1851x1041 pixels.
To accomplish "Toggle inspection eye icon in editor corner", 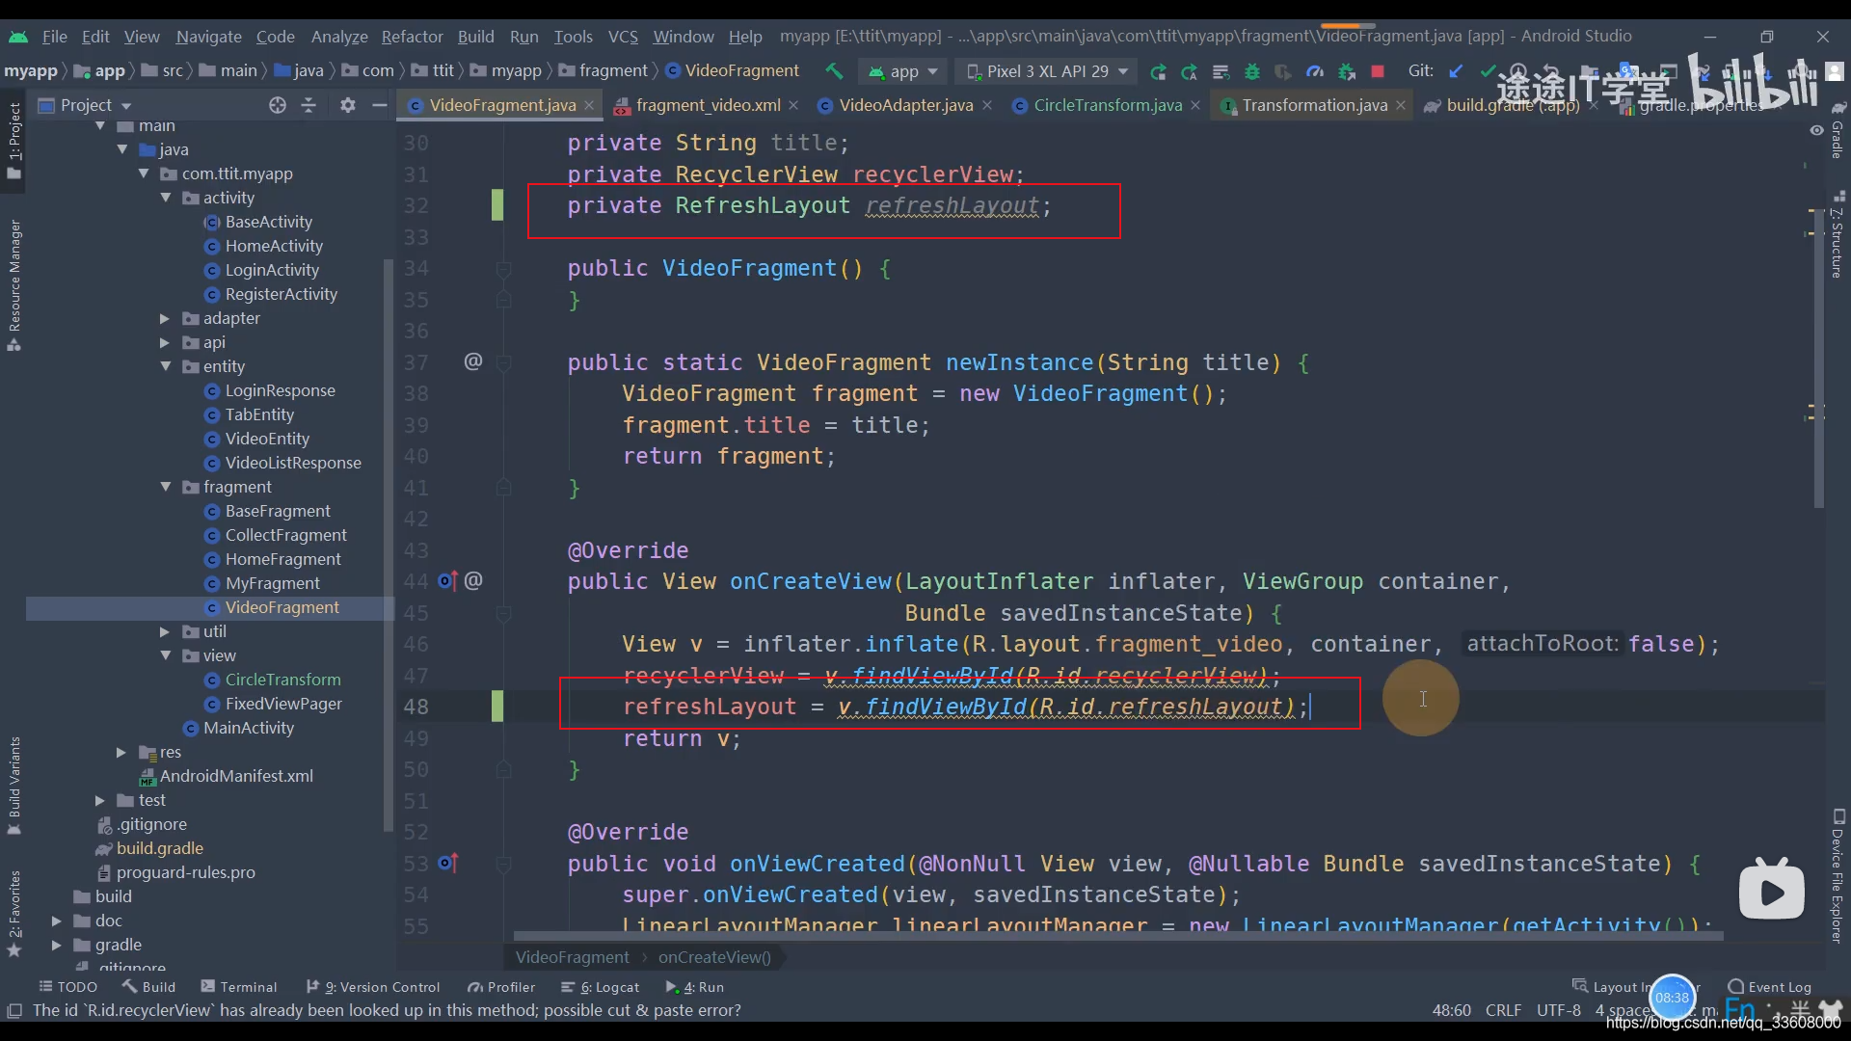I will click(1816, 130).
